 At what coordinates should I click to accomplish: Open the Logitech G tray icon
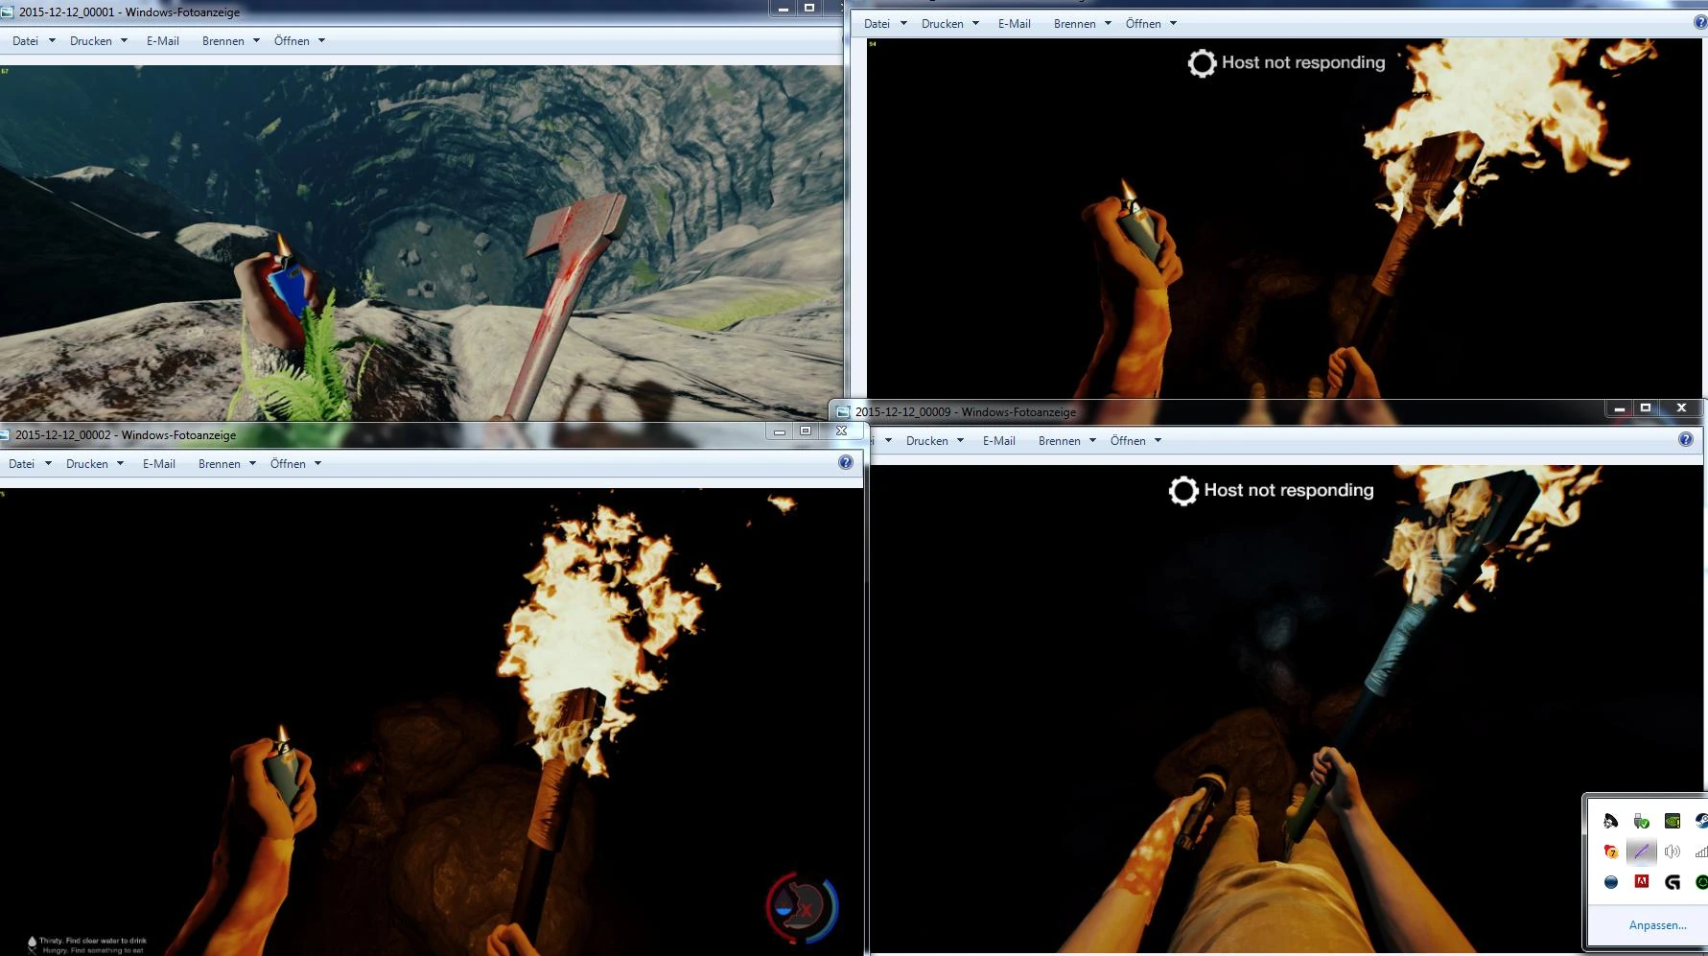(1673, 882)
